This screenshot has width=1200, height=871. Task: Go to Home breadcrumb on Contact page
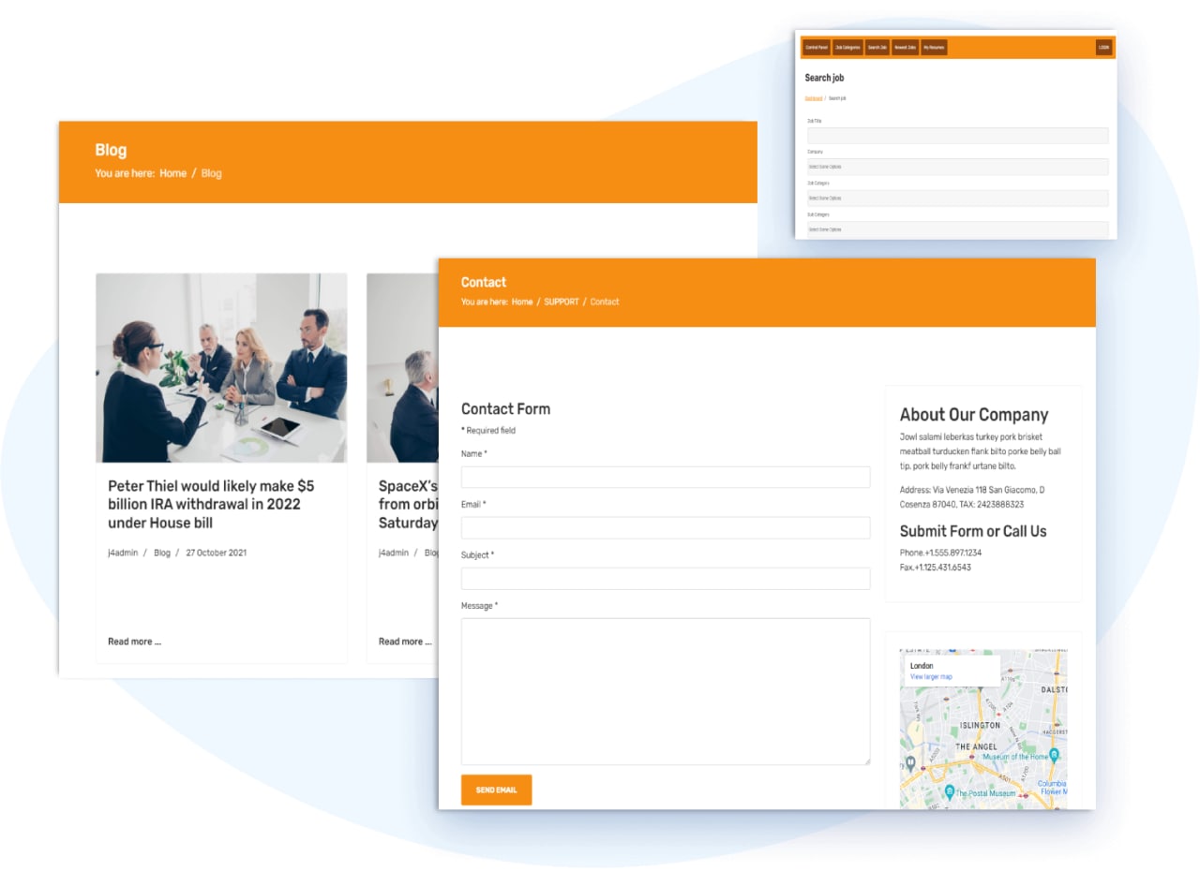click(x=522, y=302)
